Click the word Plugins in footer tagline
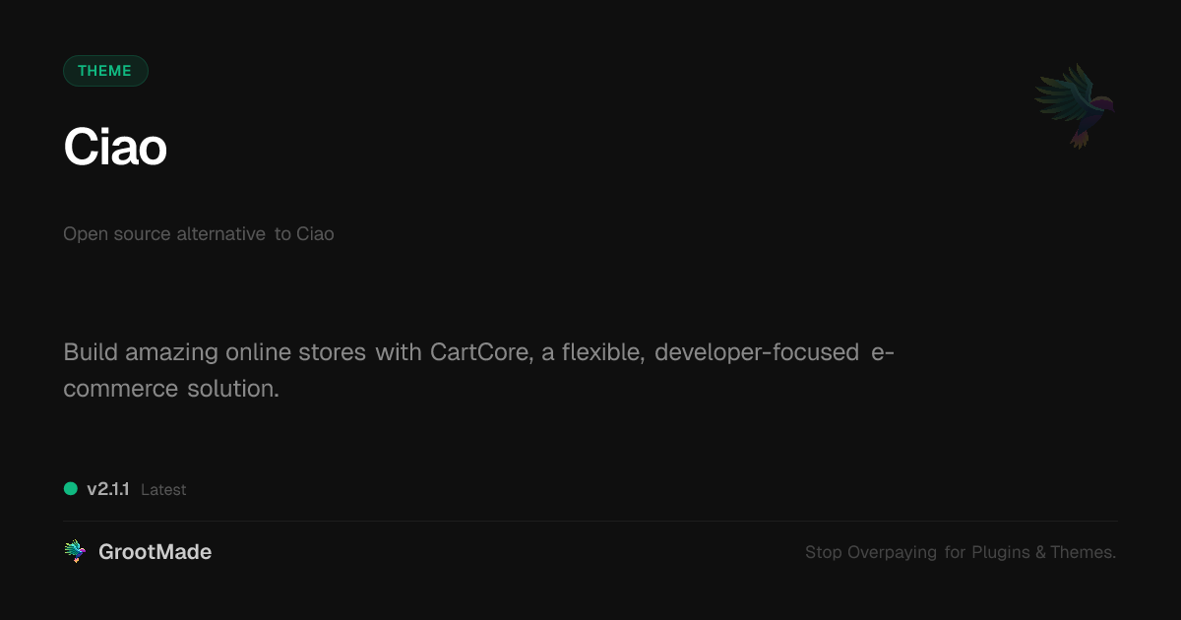 [x=1001, y=553]
